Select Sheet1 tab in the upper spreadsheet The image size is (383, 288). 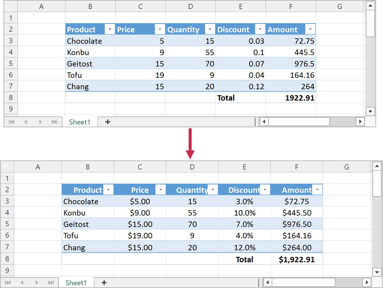pyautogui.click(x=80, y=122)
